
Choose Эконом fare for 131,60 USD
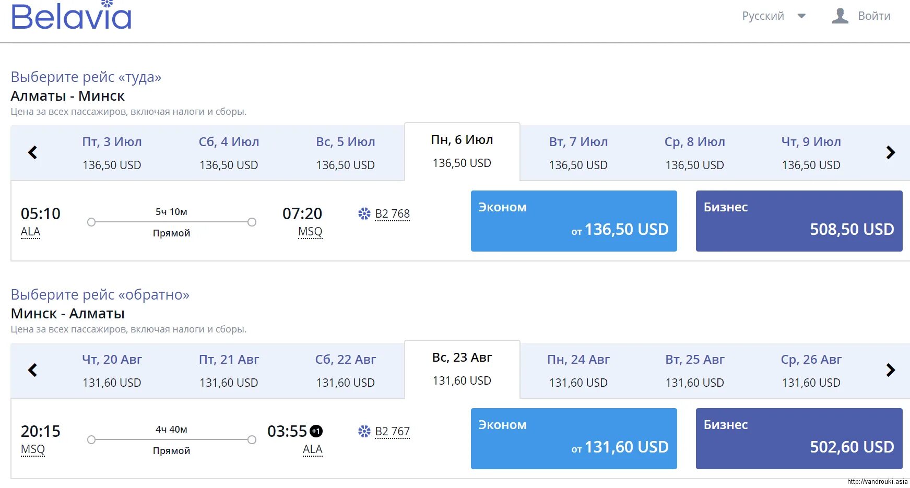pos(574,438)
